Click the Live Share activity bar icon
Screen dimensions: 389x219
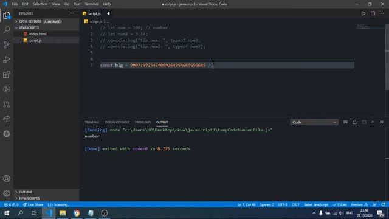[7, 119]
